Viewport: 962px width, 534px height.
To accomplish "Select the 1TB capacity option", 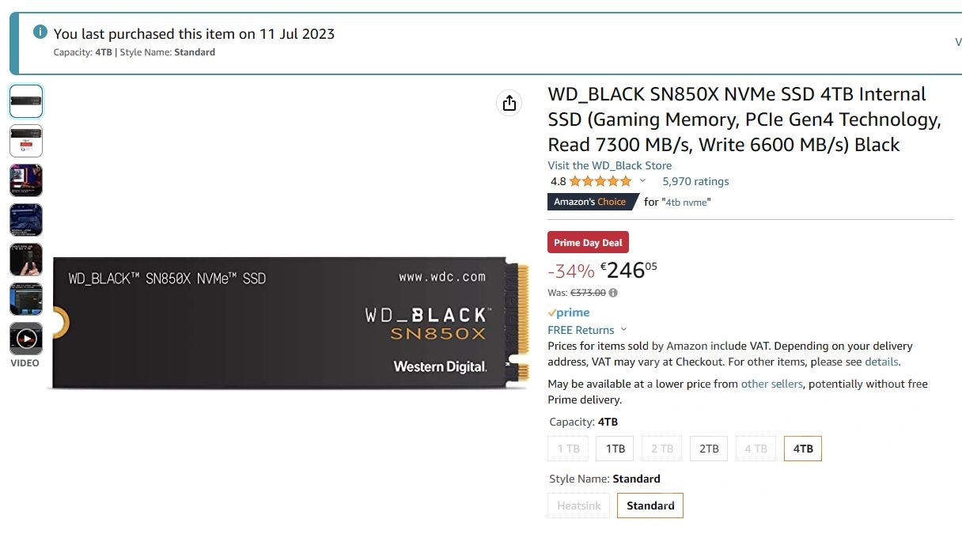I will (x=615, y=448).
